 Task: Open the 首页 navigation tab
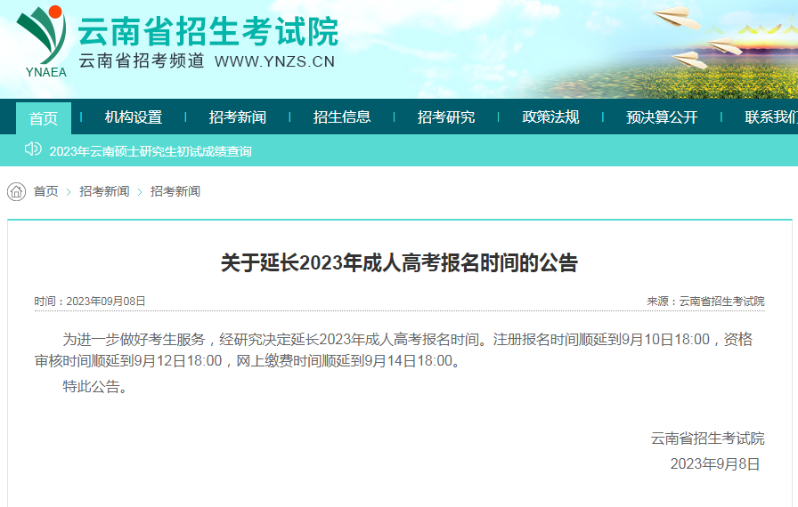[x=44, y=118]
